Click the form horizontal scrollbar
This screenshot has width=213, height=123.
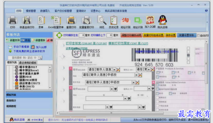coord(111,113)
